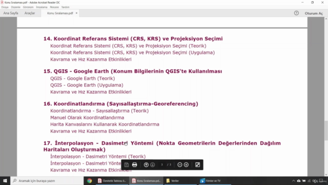Click heading 15. QGIS - Google Earth
This screenshot has width=328, height=185.
(x=133, y=71)
